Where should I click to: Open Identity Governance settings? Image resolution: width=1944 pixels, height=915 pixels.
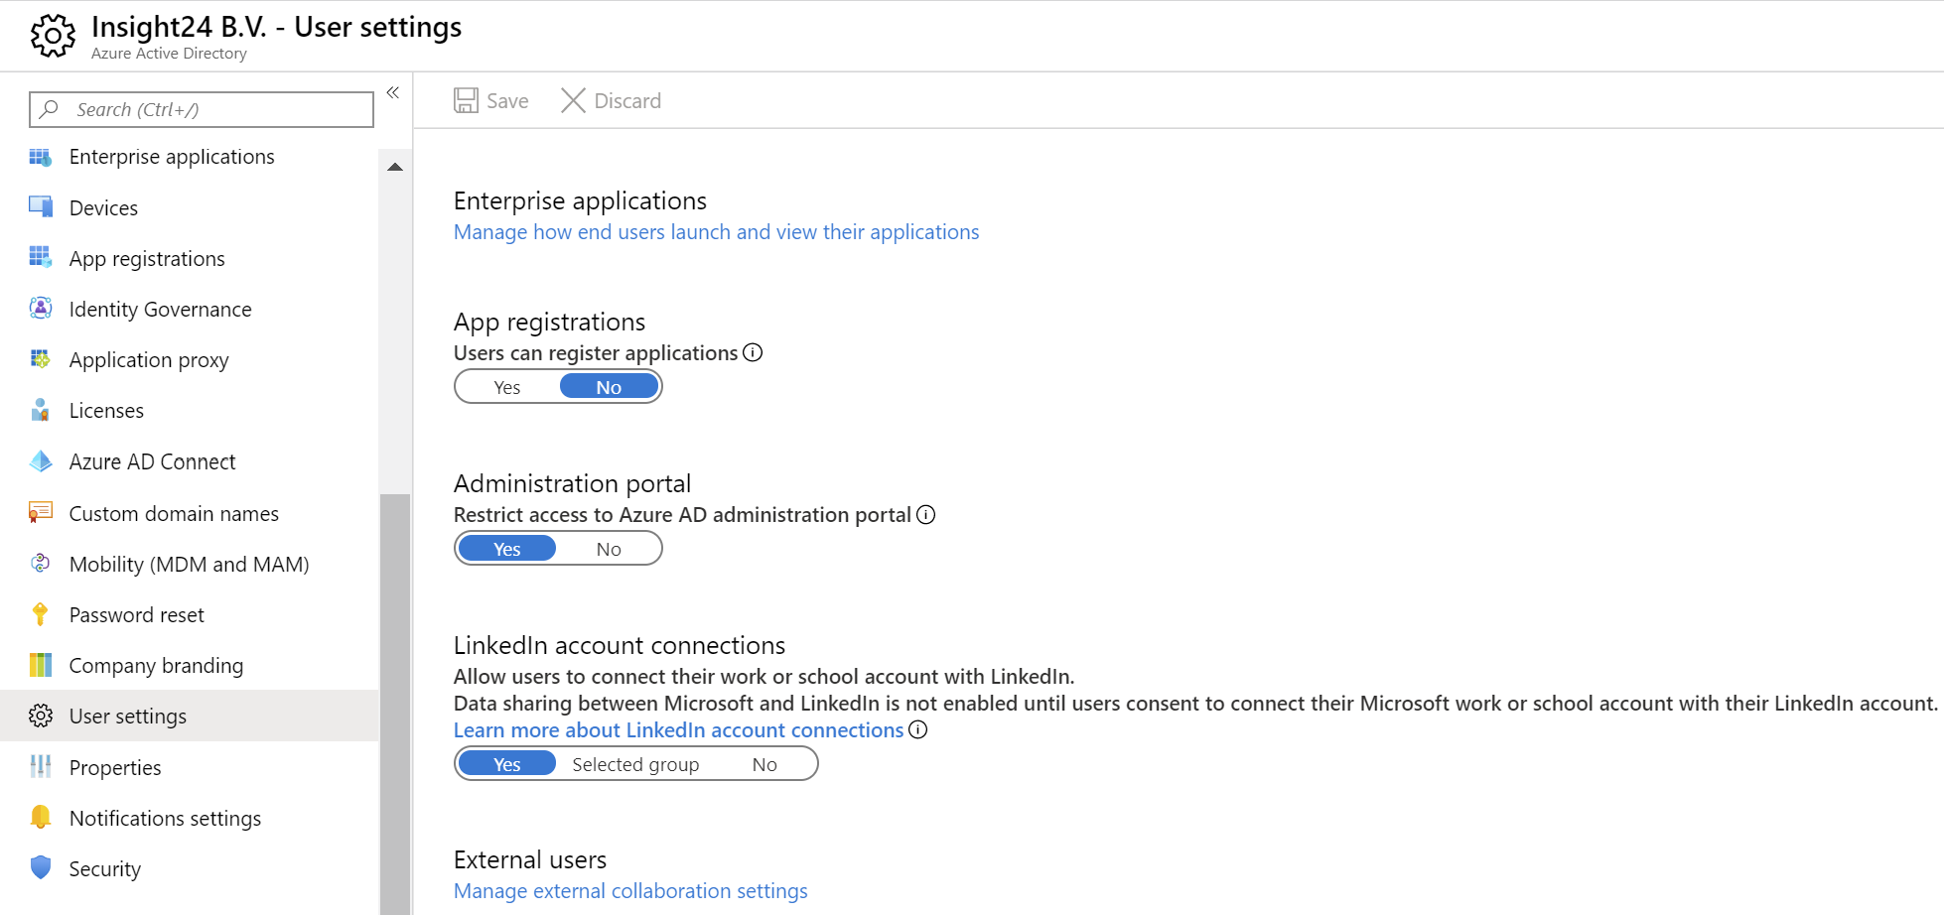(x=160, y=309)
